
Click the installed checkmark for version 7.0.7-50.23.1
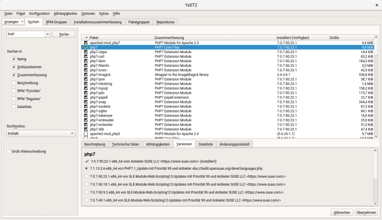(x=87, y=161)
